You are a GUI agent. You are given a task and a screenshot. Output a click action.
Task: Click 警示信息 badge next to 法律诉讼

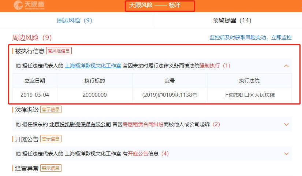[51, 109]
